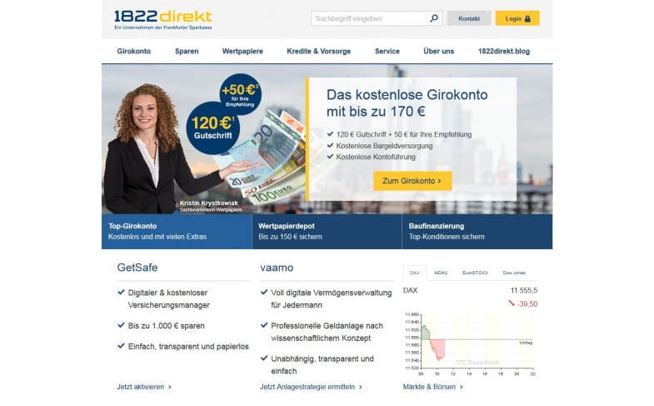Switch to the Dow Jones chart tab
Image resolution: width=654 pixels, height=406 pixels.
(514, 273)
